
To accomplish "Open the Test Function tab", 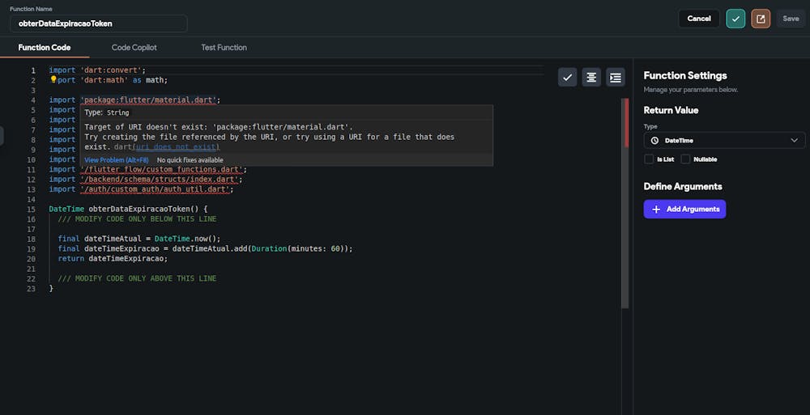I will click(224, 48).
